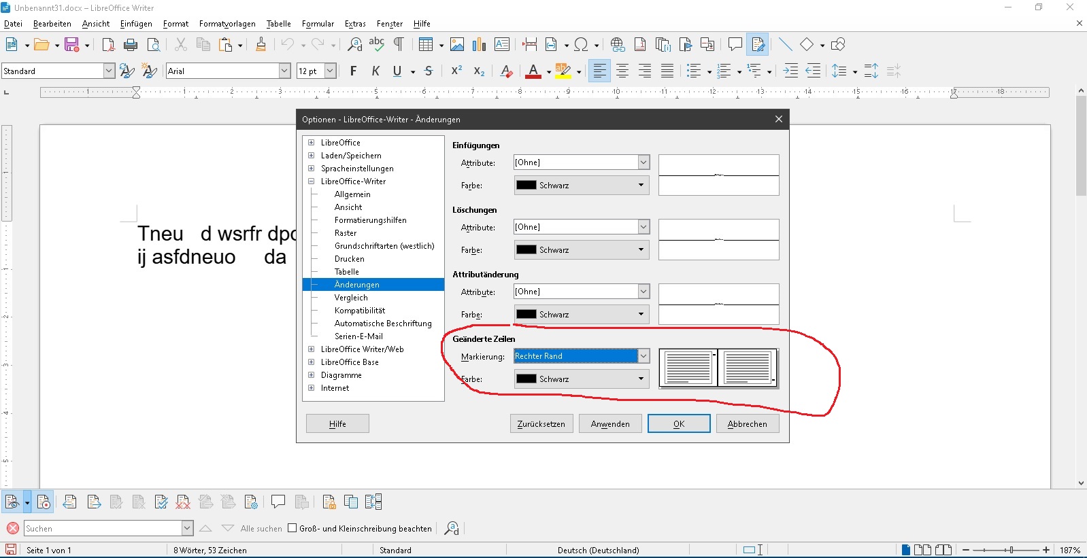The image size is (1087, 558).
Task: Apply Strikethrough formatting
Action: pyautogui.click(x=429, y=71)
